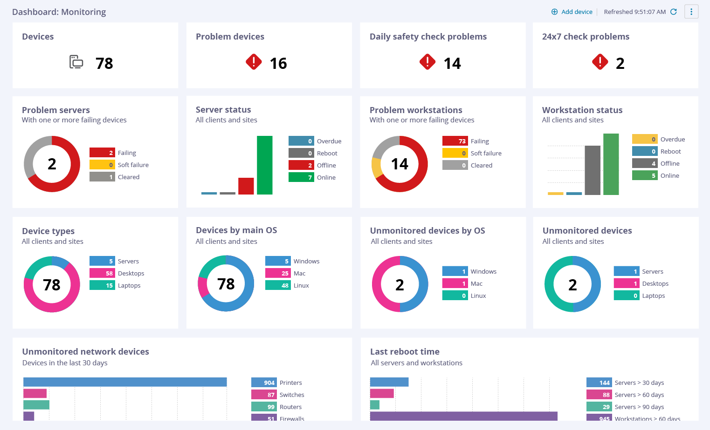Select Offline legend in Workstation status
710x430 pixels.
[x=656, y=163]
